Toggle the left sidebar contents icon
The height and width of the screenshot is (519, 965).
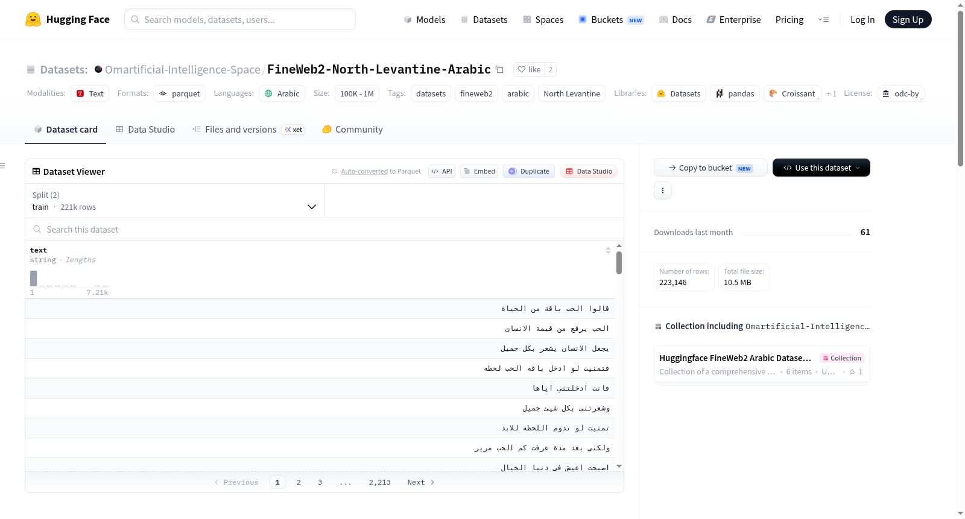point(2,166)
